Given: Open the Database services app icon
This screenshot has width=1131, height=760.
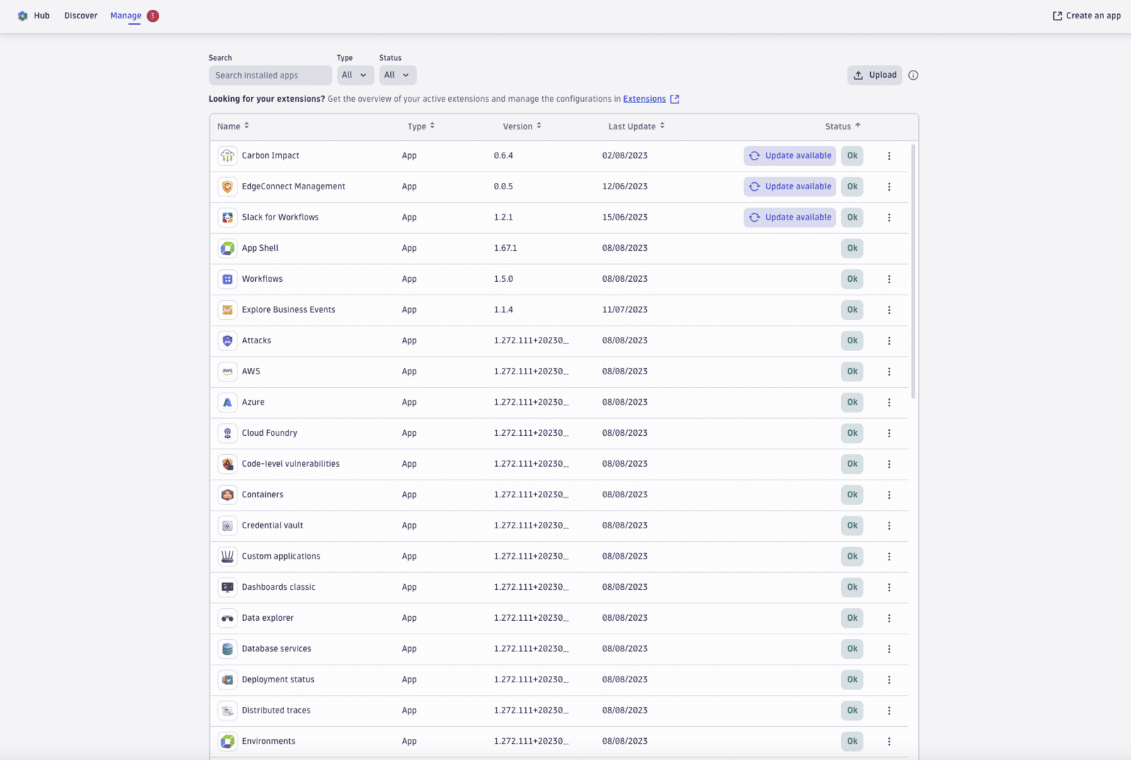Looking at the screenshot, I should coord(227,648).
